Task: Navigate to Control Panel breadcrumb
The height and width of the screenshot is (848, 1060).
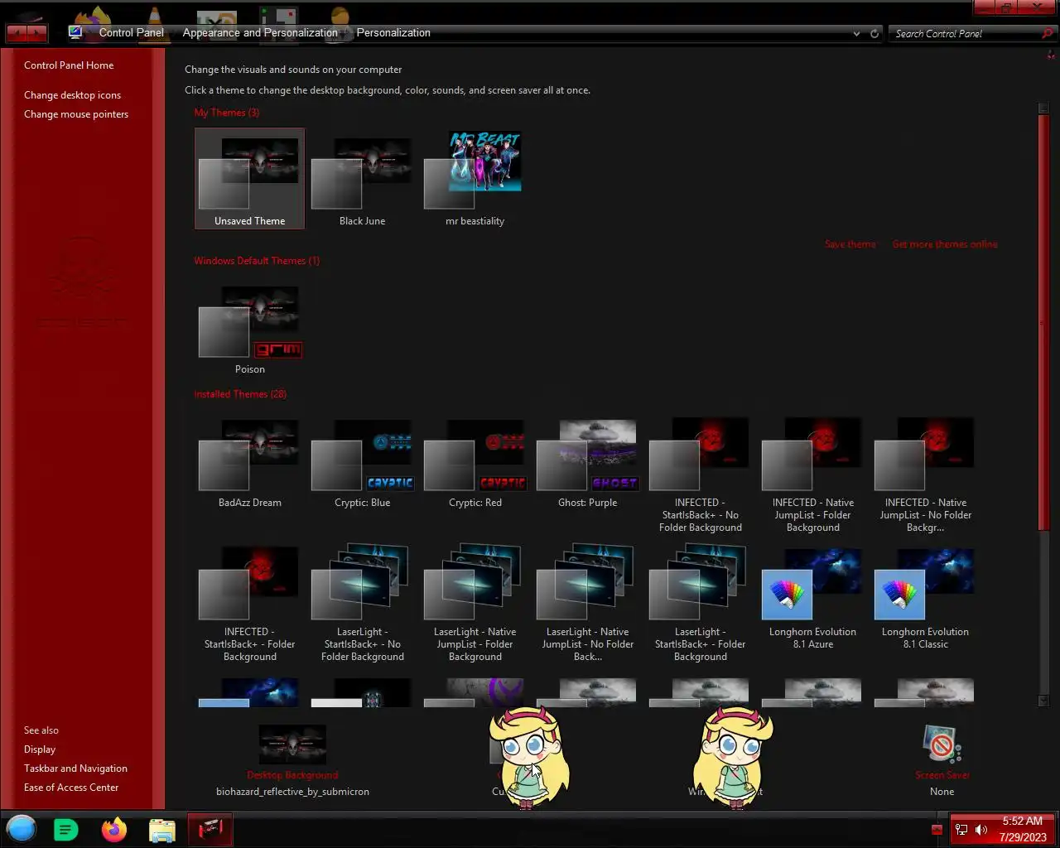Action: (131, 33)
